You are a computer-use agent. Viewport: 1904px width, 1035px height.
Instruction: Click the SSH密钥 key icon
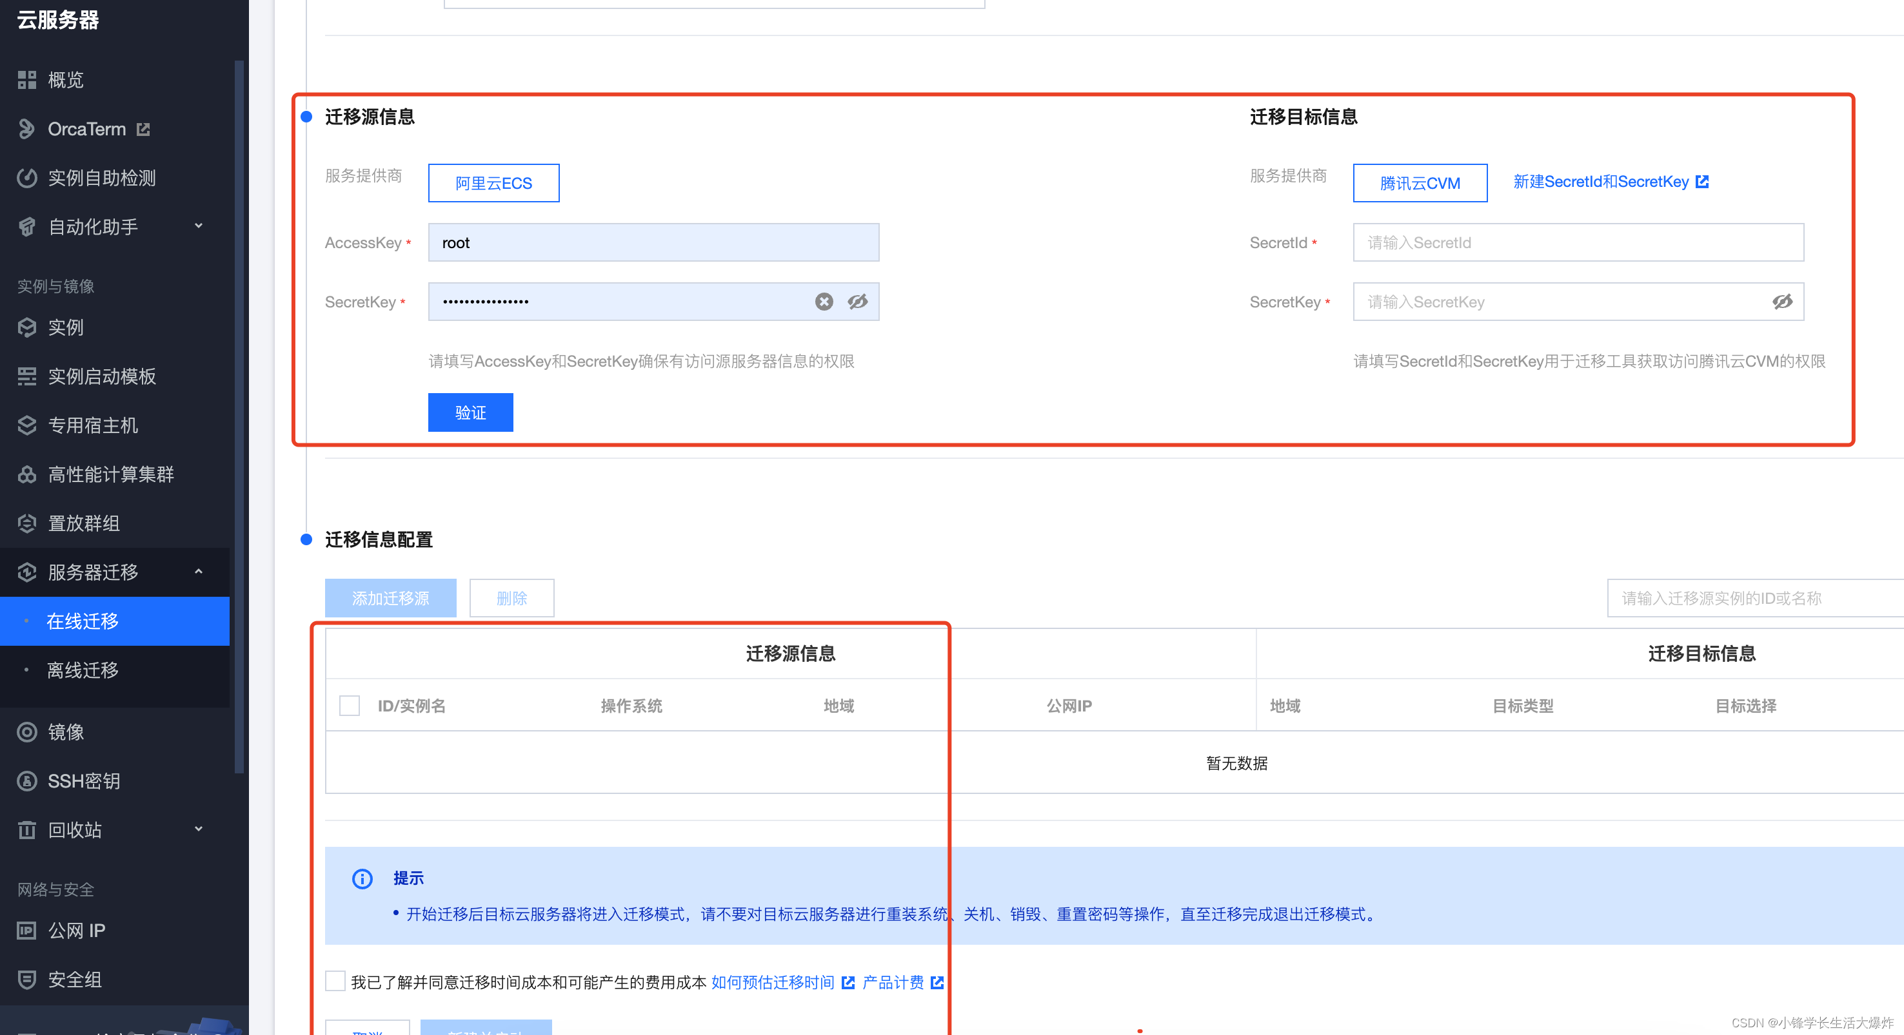pyautogui.click(x=26, y=781)
